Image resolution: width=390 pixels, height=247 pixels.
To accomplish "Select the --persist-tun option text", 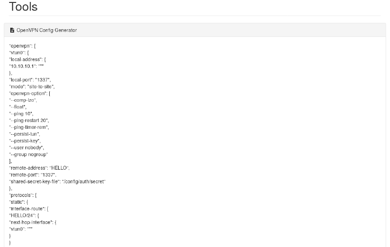I will pyautogui.click(x=25, y=134).
